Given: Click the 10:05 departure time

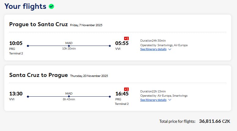Looking at the screenshot, I should pos(16,43).
